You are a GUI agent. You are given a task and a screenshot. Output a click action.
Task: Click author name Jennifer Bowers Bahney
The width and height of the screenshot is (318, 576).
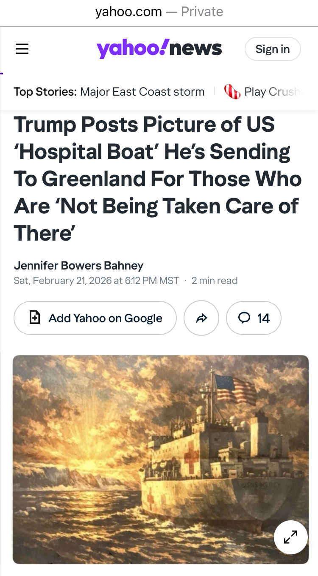pos(79,266)
